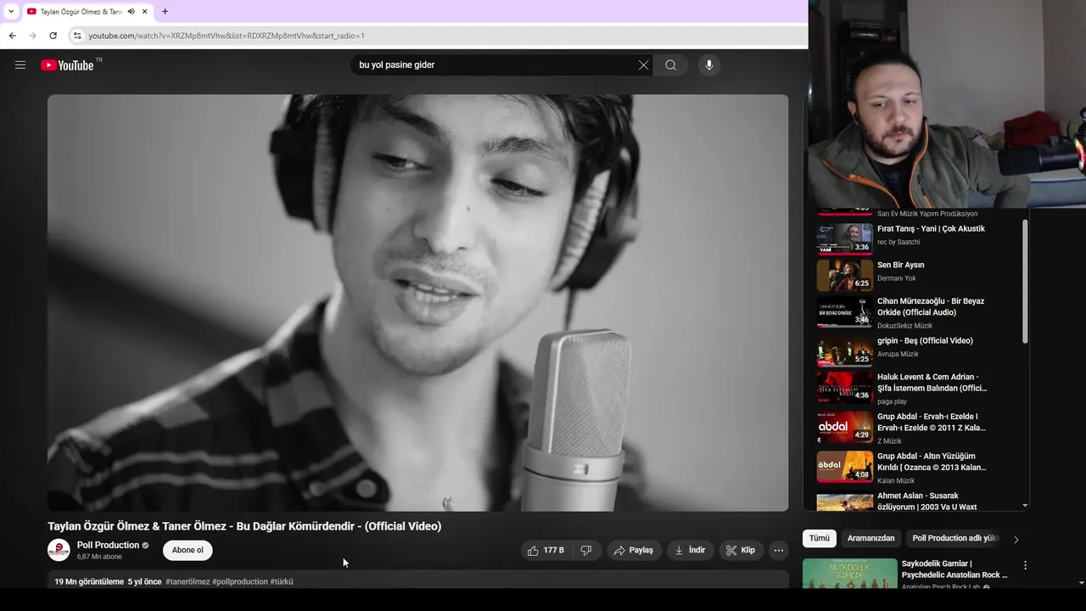1086x611 pixels.
Task: Go back in browser
Action: click(x=12, y=36)
